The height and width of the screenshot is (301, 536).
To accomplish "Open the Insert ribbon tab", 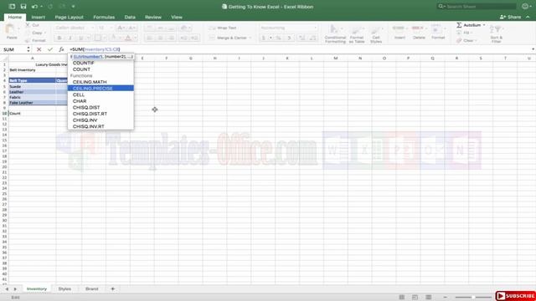I will point(38,17).
